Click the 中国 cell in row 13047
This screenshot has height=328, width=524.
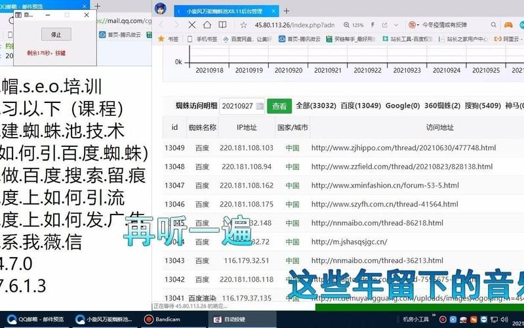click(x=292, y=186)
